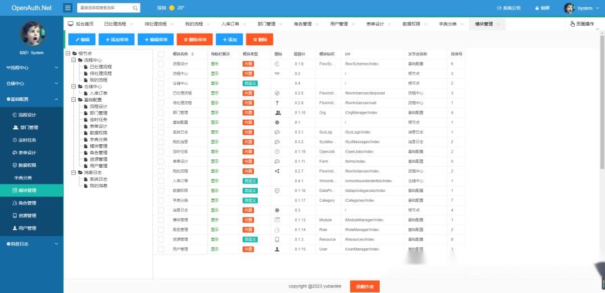Click the magnifier icon in search box

[x=135, y=8]
